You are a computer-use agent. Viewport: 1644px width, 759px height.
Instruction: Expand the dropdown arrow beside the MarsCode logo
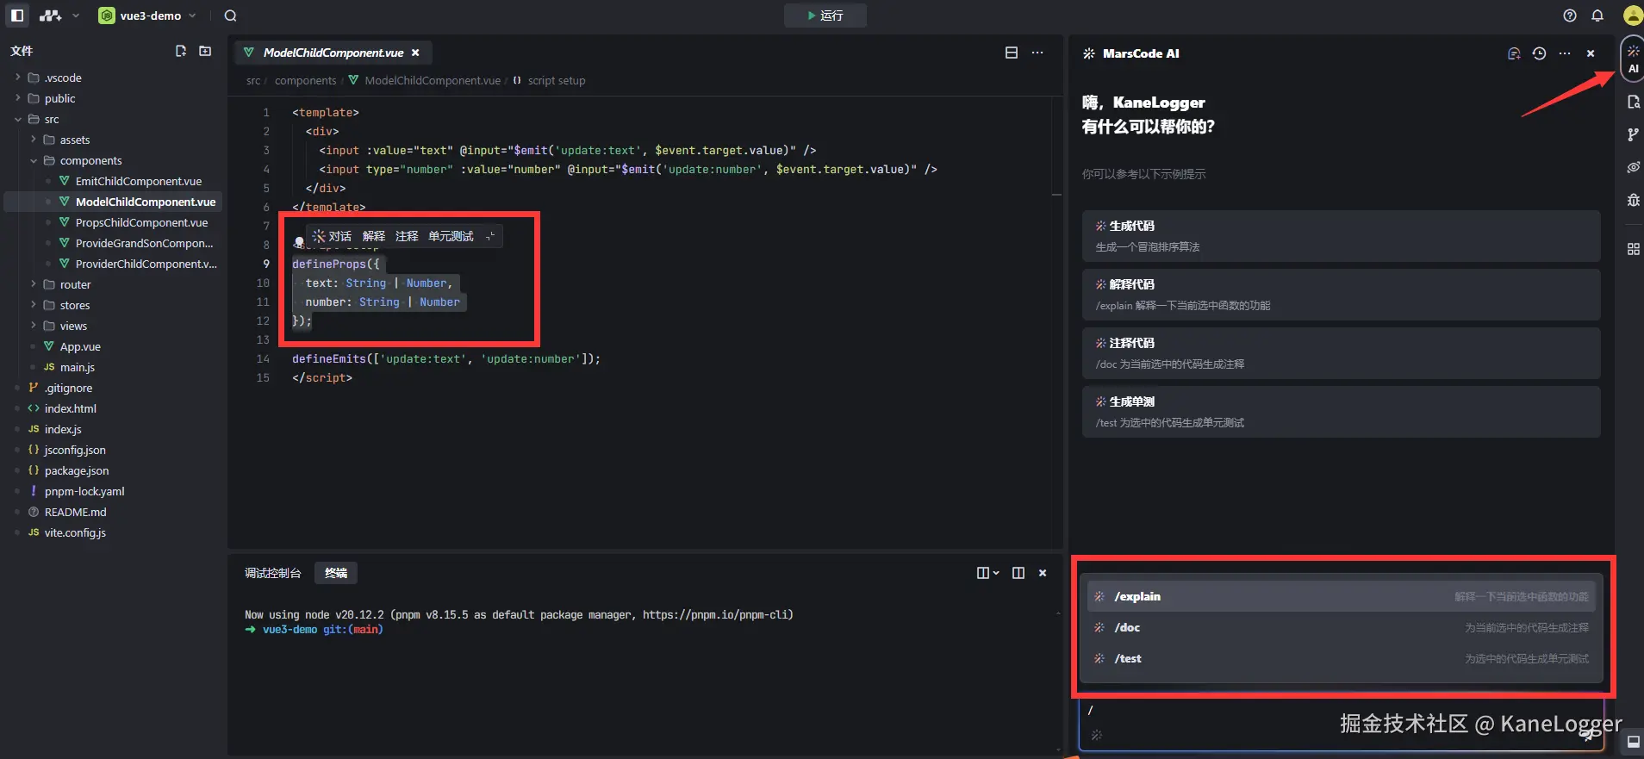point(76,16)
